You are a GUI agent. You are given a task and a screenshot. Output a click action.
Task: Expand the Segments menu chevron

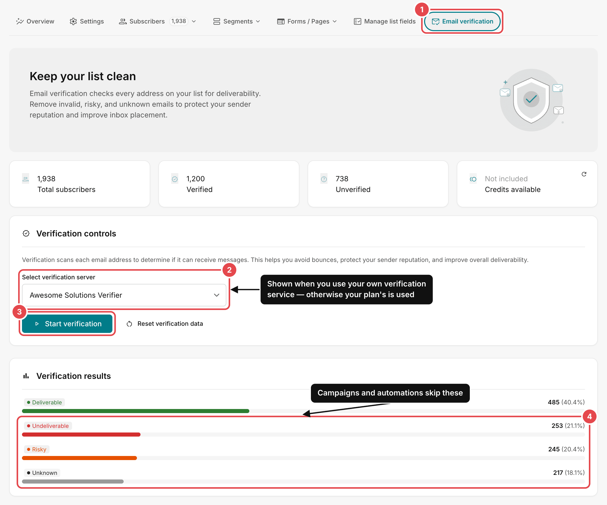258,21
